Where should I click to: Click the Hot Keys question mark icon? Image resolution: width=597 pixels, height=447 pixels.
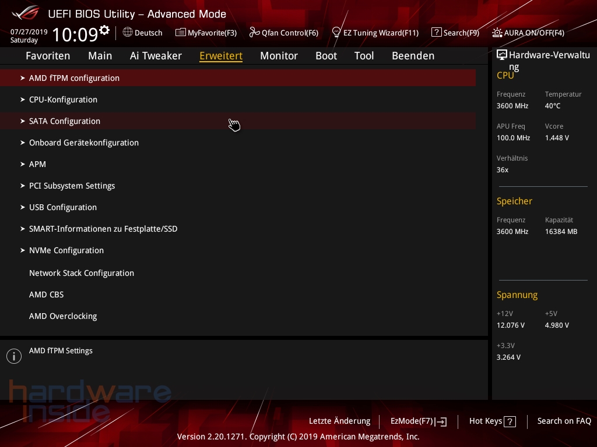pos(510,421)
